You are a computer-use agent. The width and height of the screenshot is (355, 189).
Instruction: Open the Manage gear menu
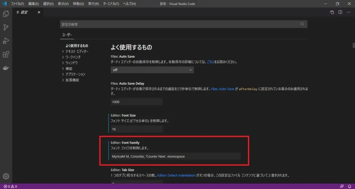pyautogui.click(x=6, y=176)
